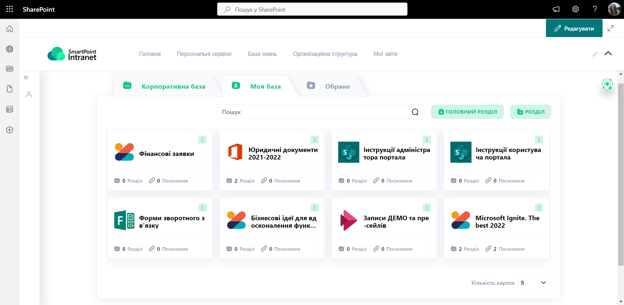Screen dimensions: 624x305
Task: Click the globe My sites icon
Action: pyautogui.click(x=9, y=49)
